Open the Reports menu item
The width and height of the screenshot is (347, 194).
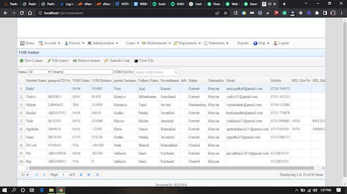(243, 43)
